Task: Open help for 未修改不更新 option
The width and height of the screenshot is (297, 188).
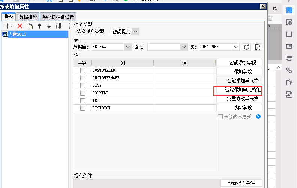Action: (x=258, y=117)
